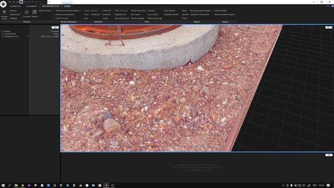Click Upload To Sketchfab
334x188 pixels.
(199, 15)
